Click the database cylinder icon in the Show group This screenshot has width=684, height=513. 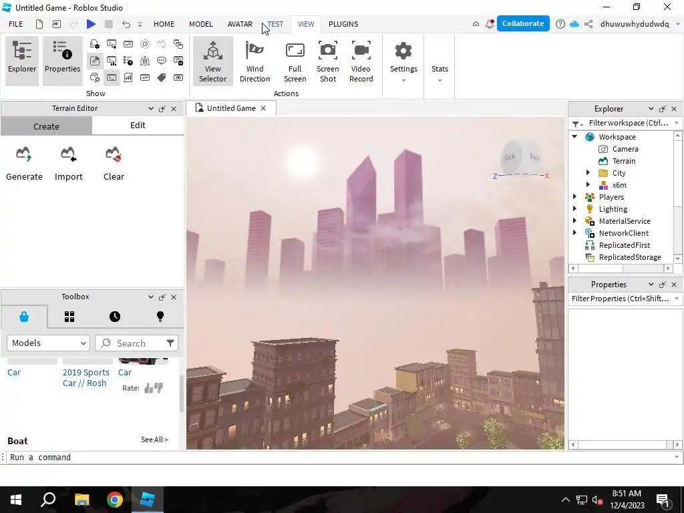coord(145,61)
